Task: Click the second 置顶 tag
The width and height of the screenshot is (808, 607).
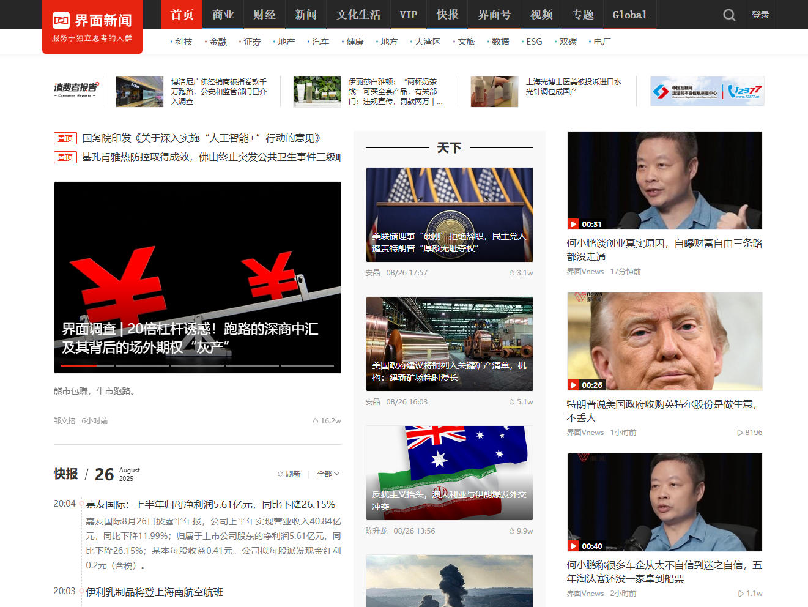Action: tap(65, 157)
